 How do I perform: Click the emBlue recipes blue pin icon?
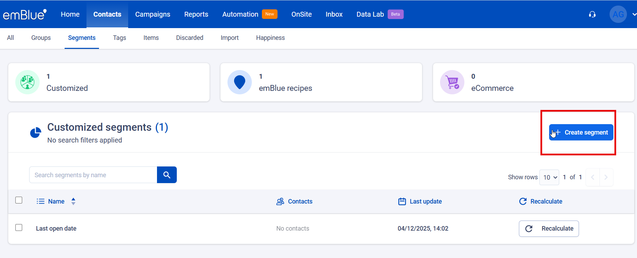[240, 82]
